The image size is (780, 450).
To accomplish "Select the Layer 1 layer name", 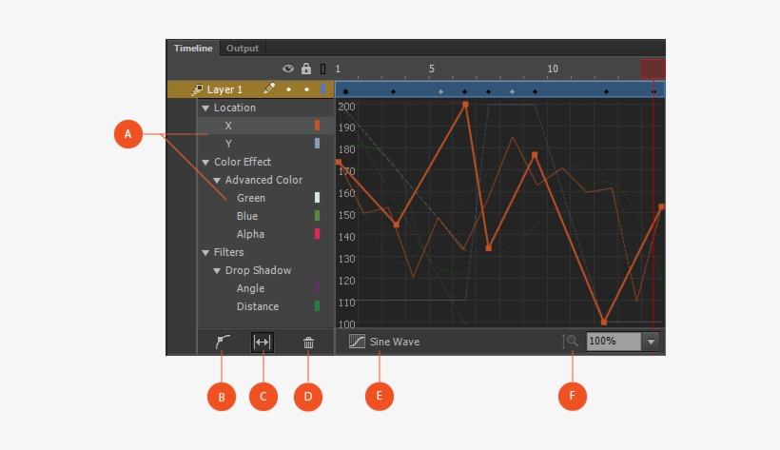I will click(x=224, y=89).
